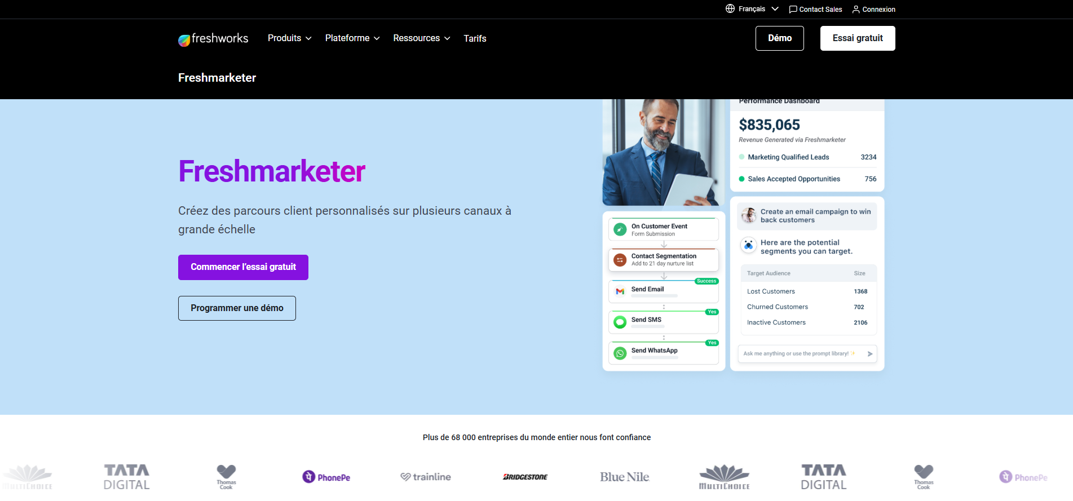Open the Plateforme menu
The width and height of the screenshot is (1073, 501).
tap(352, 38)
